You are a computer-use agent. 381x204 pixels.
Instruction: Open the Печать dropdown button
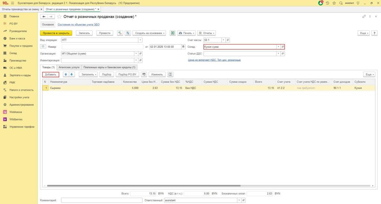tap(186, 33)
